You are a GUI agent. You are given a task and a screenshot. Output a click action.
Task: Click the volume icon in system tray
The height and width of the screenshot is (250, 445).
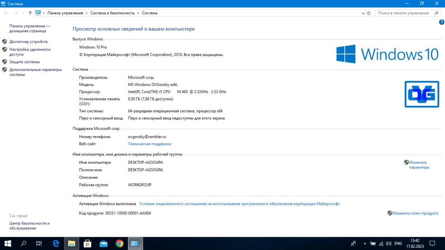pyautogui.click(x=389, y=244)
